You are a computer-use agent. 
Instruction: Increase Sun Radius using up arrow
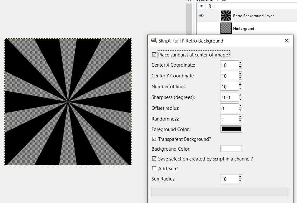coord(240,177)
